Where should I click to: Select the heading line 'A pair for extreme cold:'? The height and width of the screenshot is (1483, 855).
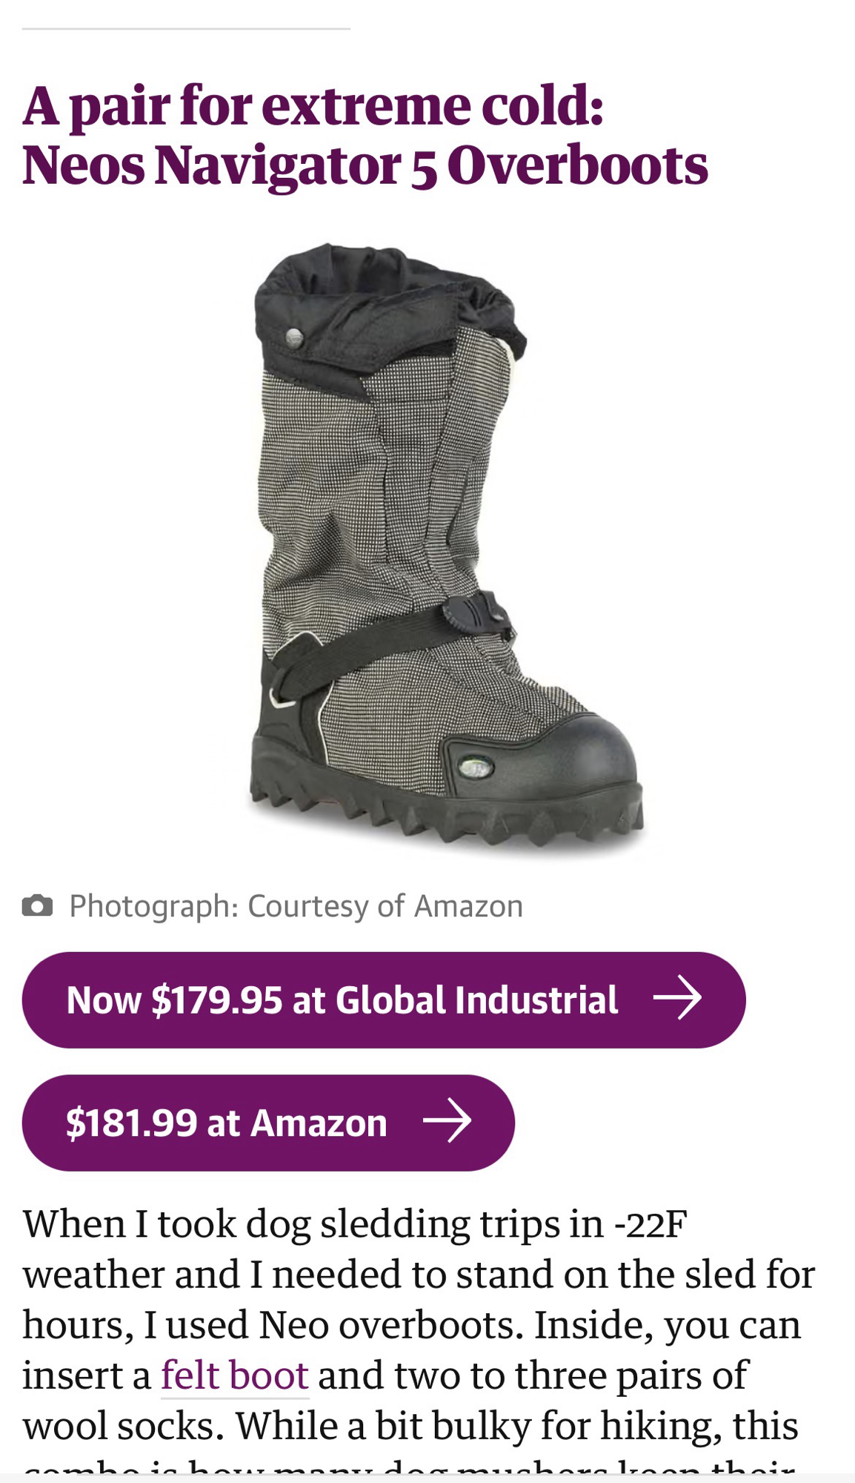point(313,106)
